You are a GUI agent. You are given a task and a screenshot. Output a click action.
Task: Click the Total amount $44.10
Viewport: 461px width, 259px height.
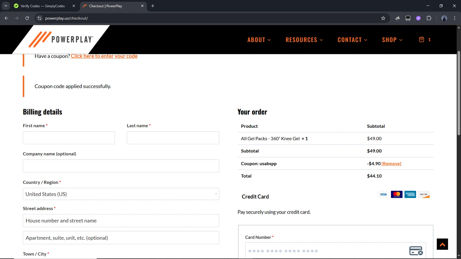tap(374, 176)
